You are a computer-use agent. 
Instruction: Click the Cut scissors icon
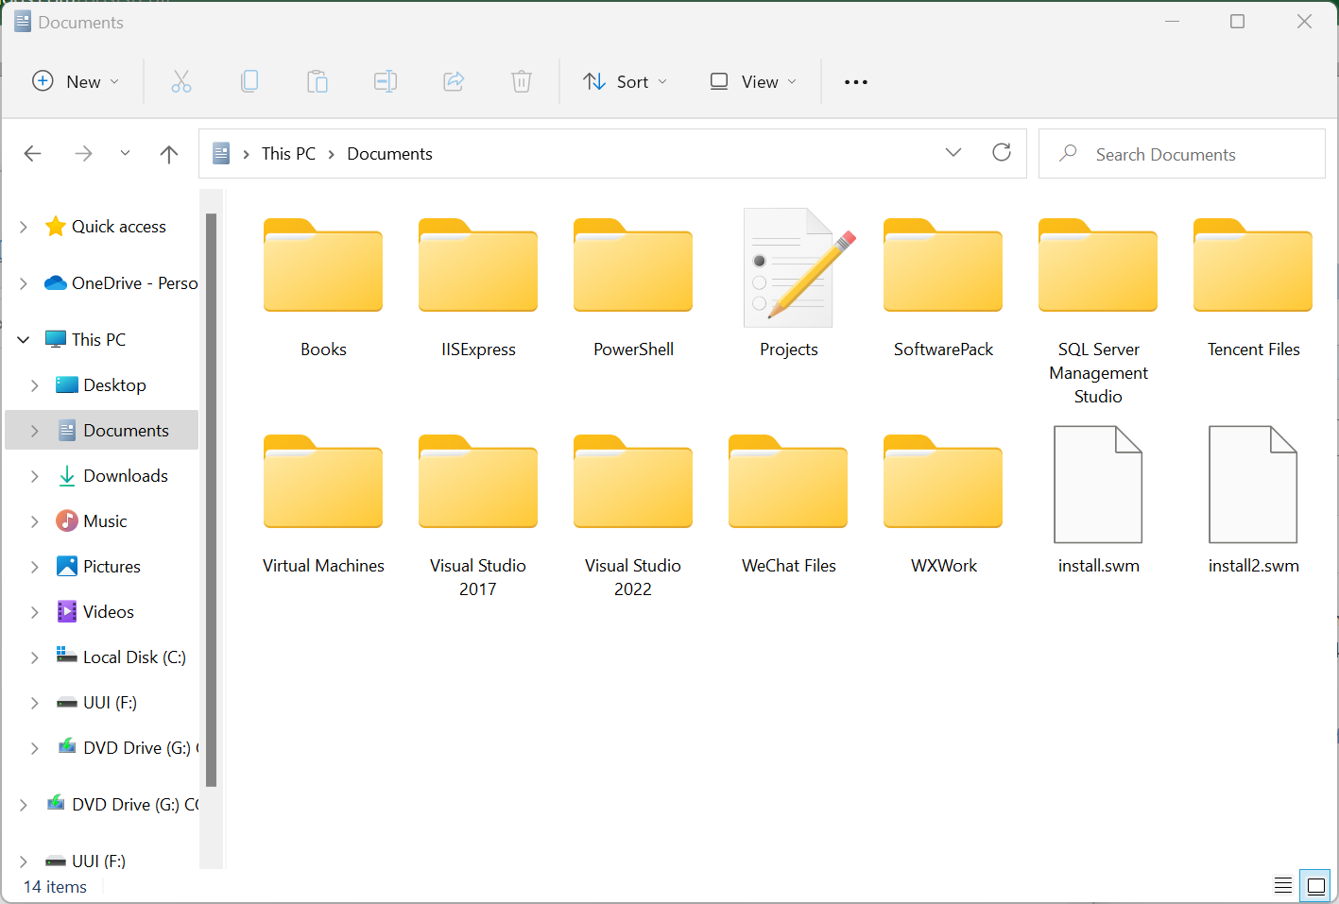[x=181, y=82]
